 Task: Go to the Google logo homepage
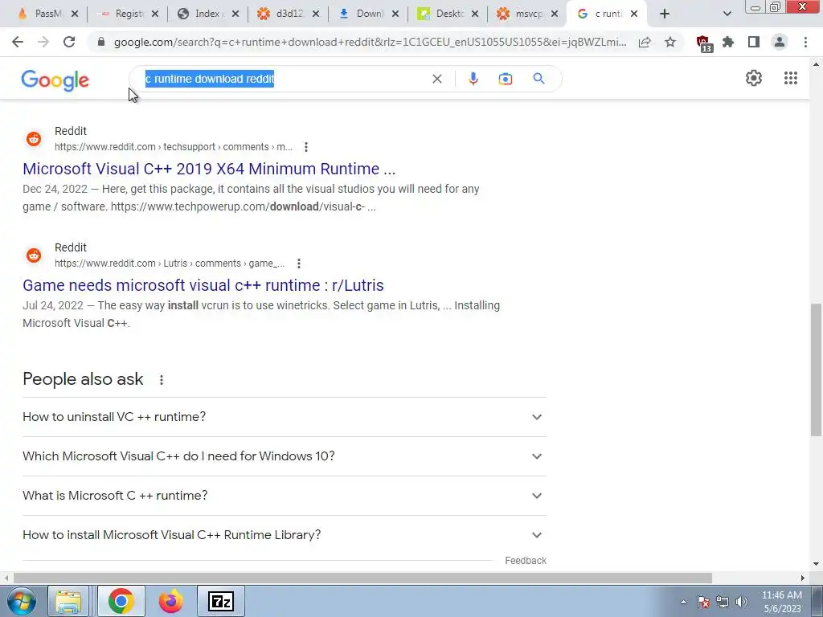coord(55,80)
